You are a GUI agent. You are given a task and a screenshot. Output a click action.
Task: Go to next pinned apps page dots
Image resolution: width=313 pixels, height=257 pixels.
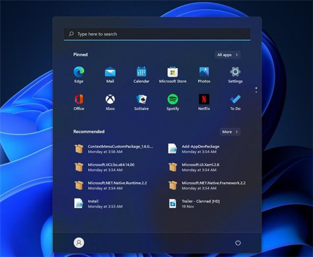click(x=256, y=90)
